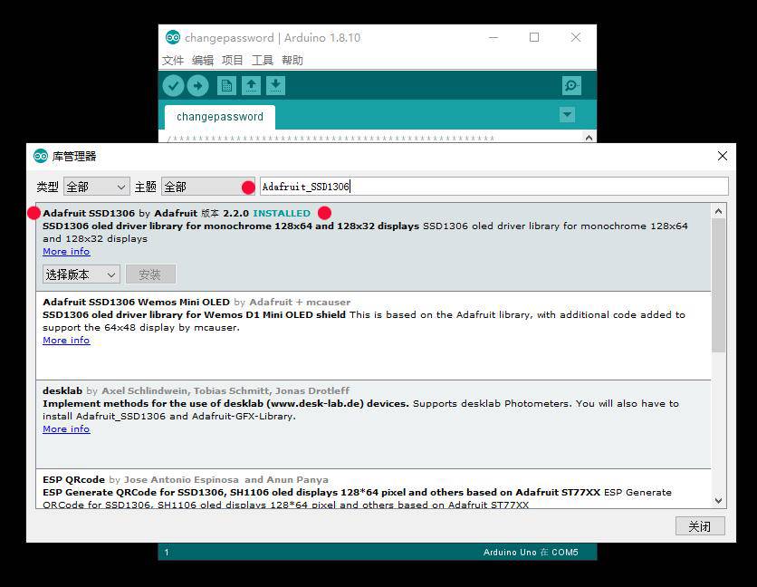Save the sketch with the down-arrow icon
This screenshot has width=757, height=587.
point(275,86)
